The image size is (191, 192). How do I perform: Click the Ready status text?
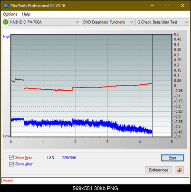click(8, 180)
